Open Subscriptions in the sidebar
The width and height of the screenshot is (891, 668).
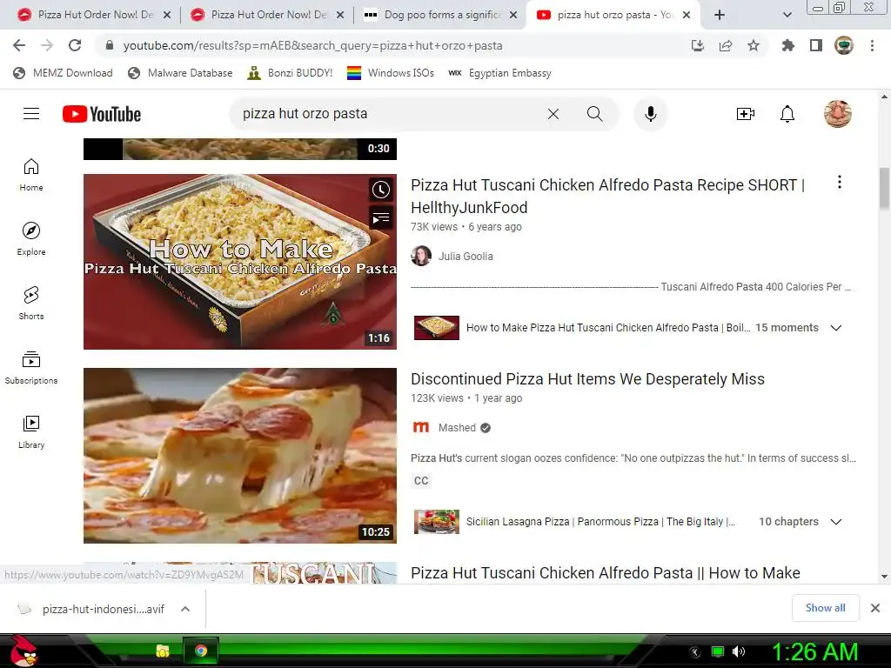(x=31, y=367)
